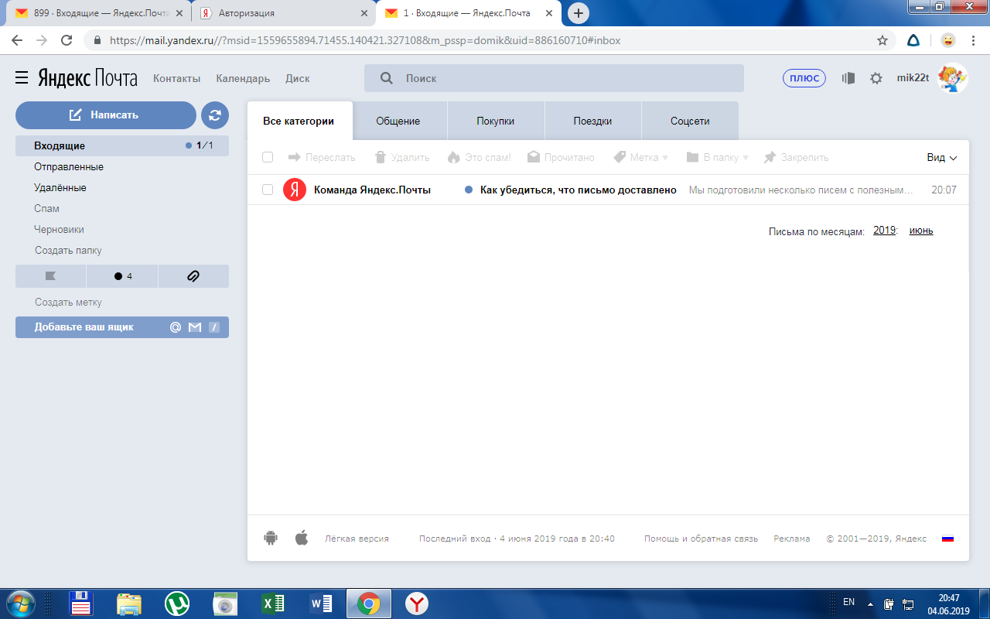The height and width of the screenshot is (619, 990).
Task: Open Диск link in header
Action: (297, 78)
